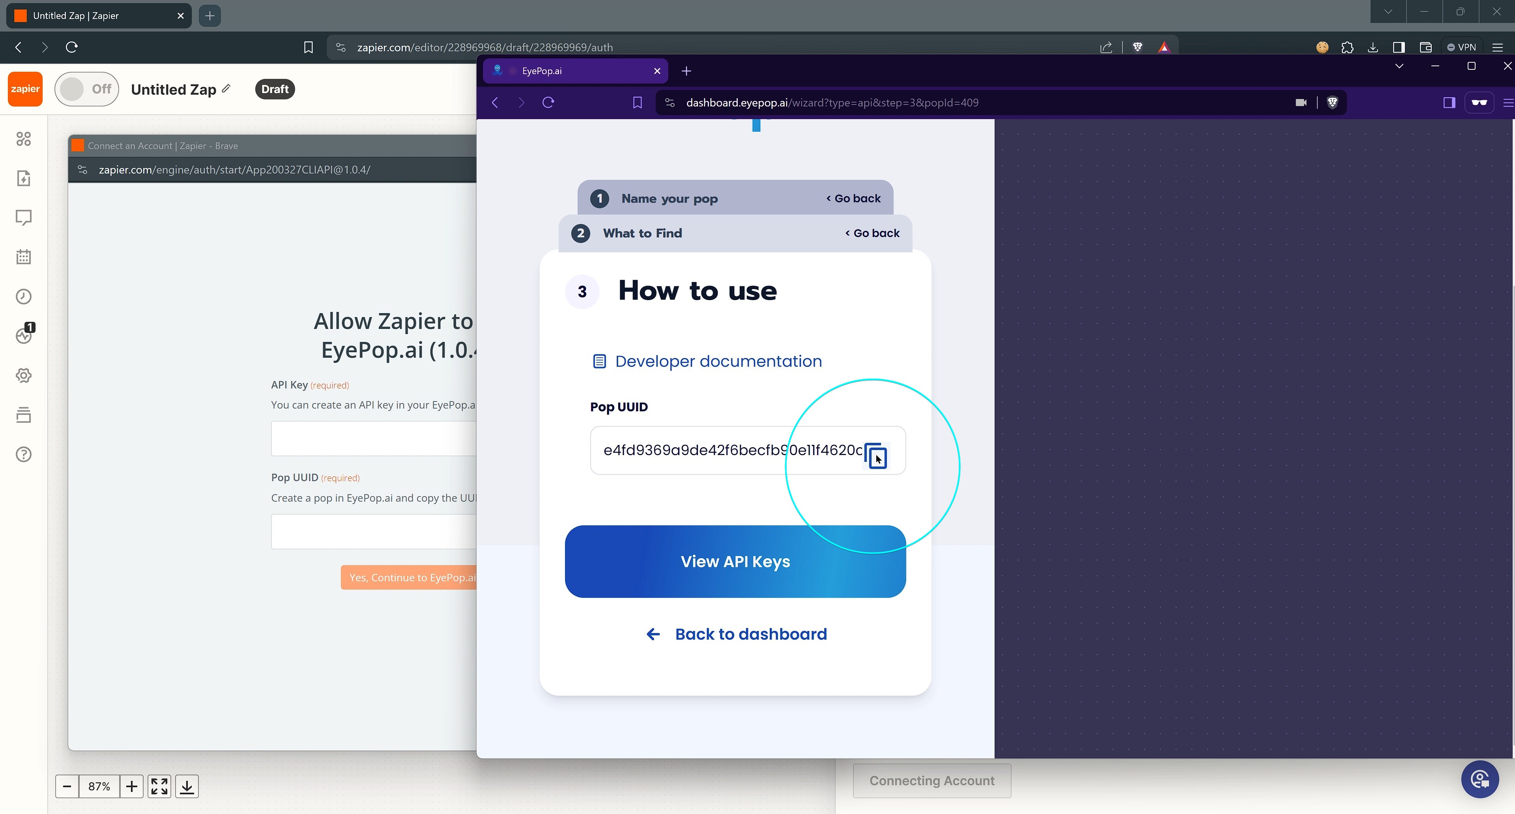Select the EyePop.ai browser tab
Image resolution: width=1515 pixels, height=814 pixels.
point(565,71)
